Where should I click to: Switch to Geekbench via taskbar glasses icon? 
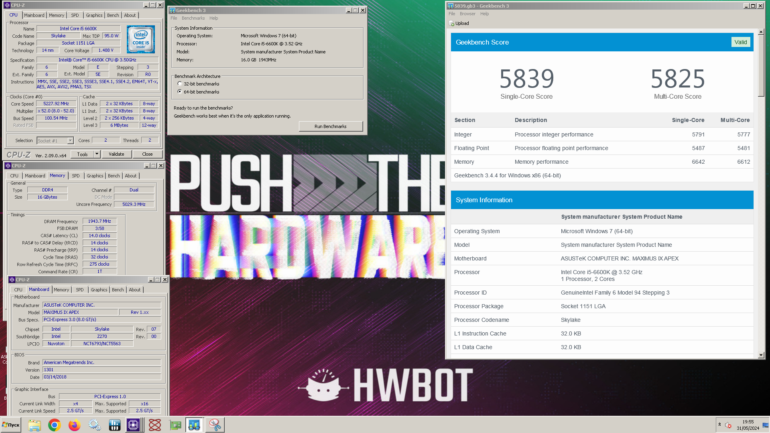(194, 425)
